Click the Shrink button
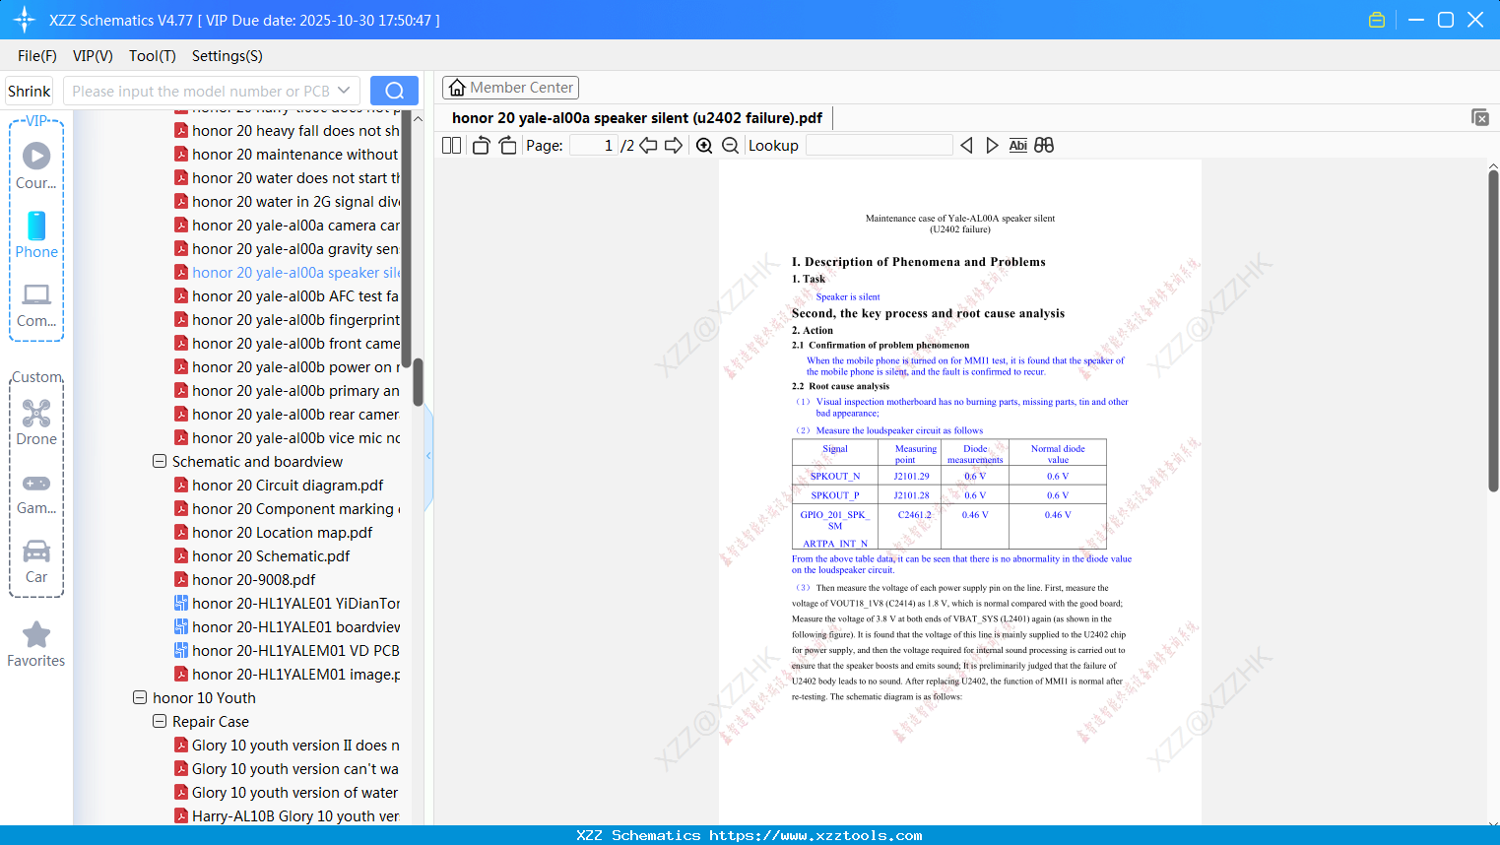Viewport: 1500px width, 845px height. pyautogui.click(x=30, y=91)
